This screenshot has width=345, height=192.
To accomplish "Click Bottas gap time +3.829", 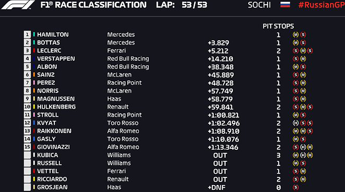I will coord(218,43).
